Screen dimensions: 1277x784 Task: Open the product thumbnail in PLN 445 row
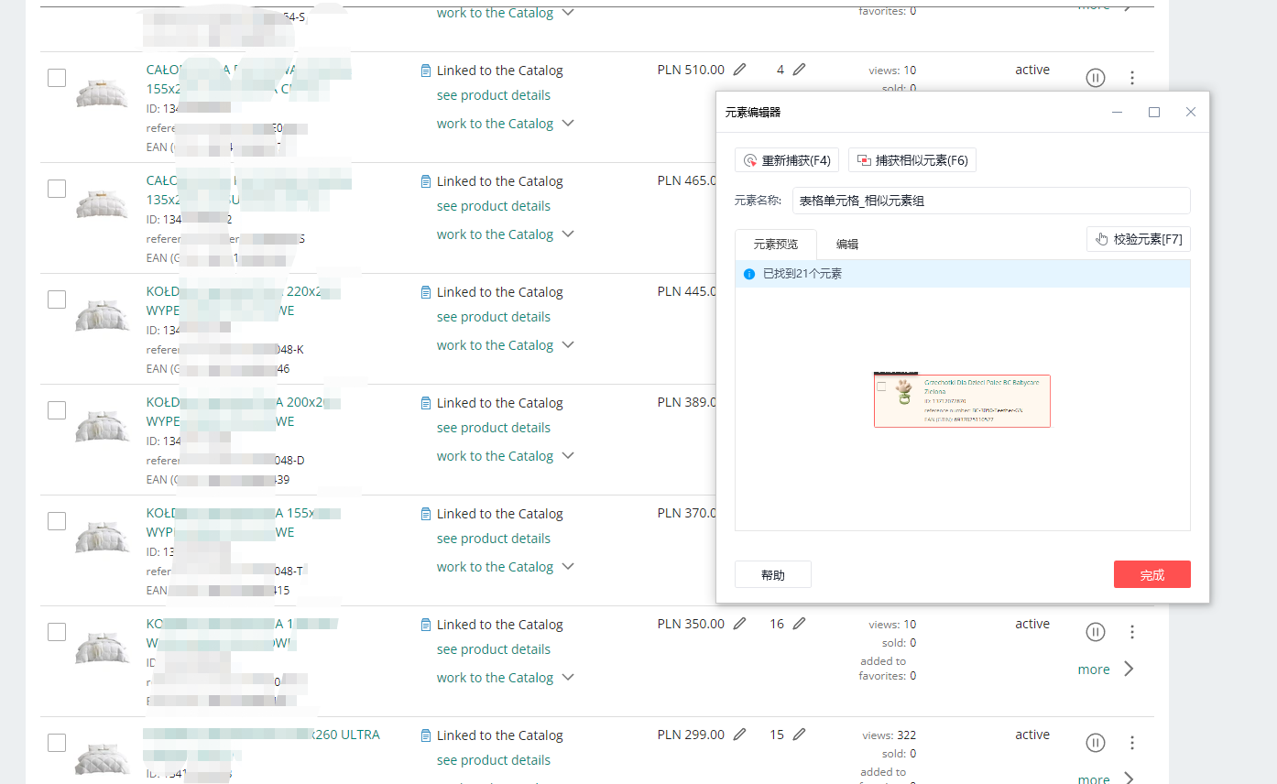(x=102, y=315)
